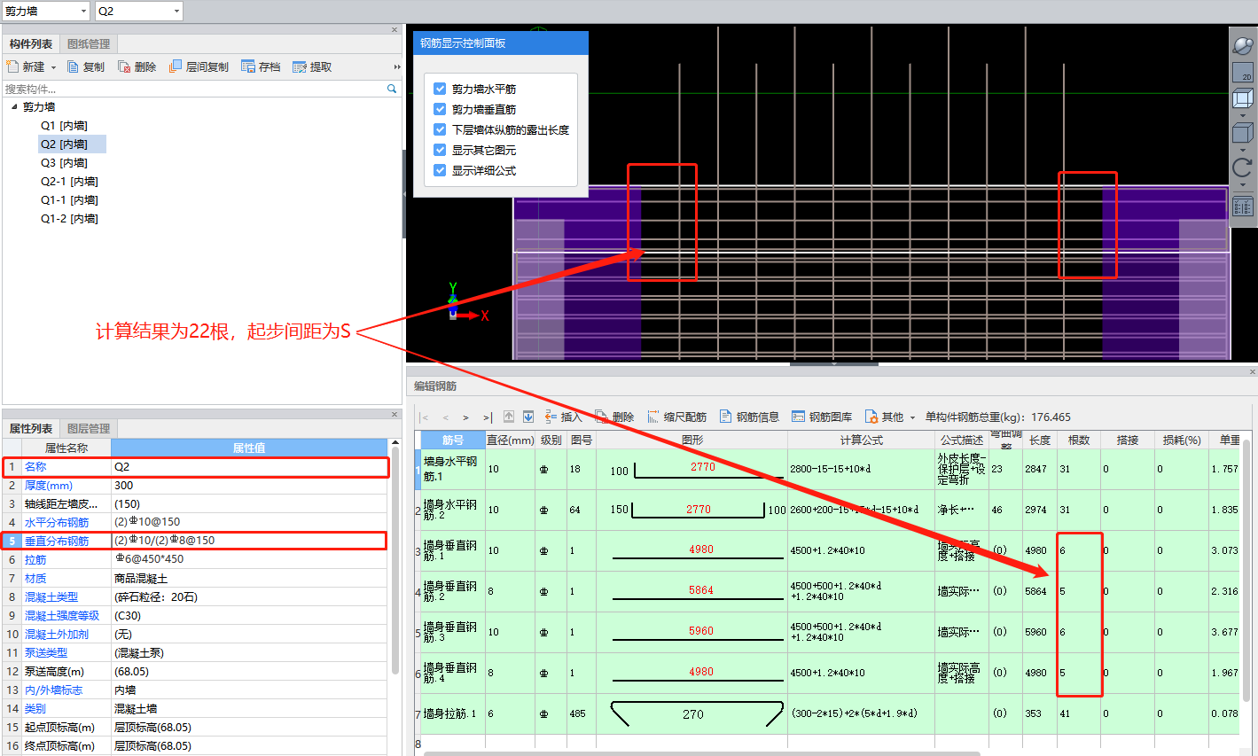Switch to the 图层管理 tab
The image size is (1258, 756).
(x=89, y=429)
